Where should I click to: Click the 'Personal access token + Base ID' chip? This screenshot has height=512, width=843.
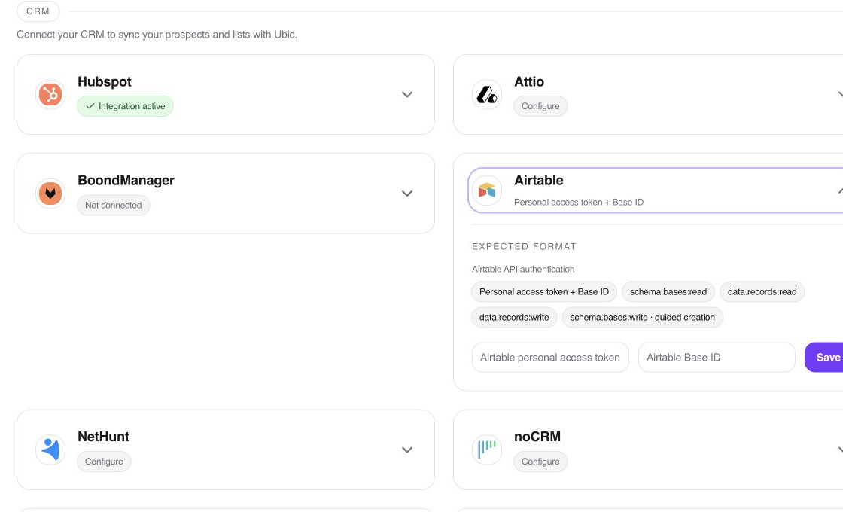[x=544, y=292]
